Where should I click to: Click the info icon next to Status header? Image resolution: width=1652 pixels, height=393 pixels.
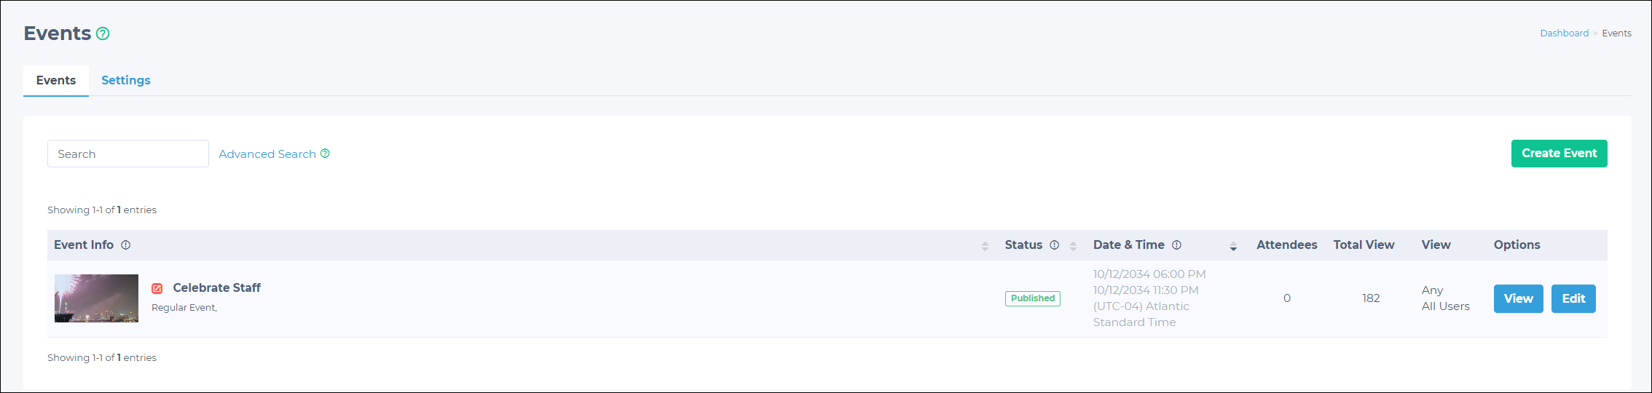click(1054, 245)
